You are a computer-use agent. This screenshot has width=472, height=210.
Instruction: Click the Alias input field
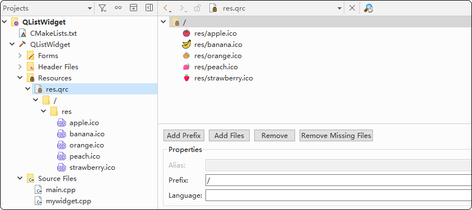[339, 165]
